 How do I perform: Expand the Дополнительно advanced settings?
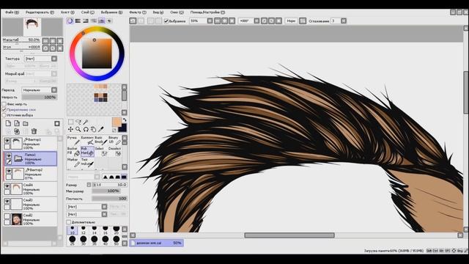click(68, 222)
